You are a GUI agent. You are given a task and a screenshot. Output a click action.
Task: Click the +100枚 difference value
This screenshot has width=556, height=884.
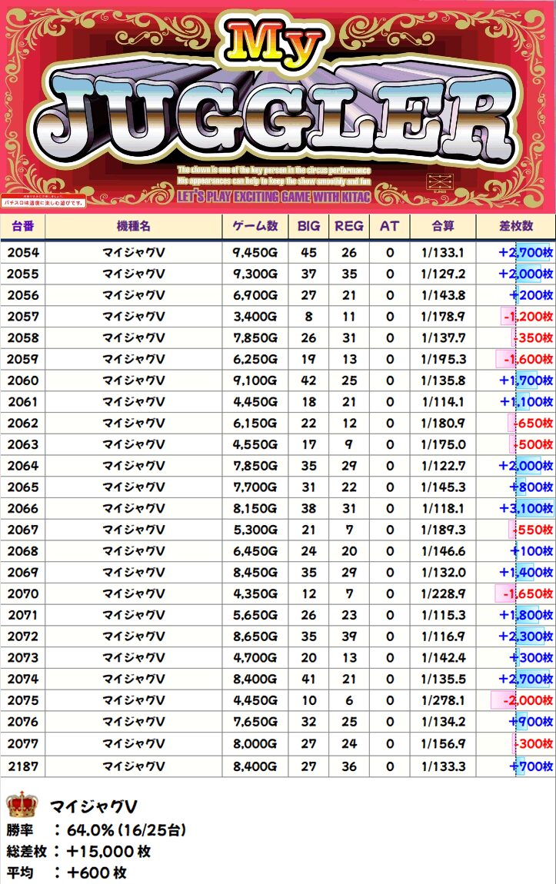[x=531, y=551]
